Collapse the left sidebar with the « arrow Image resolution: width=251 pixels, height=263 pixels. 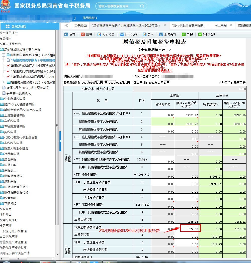coord(66,26)
